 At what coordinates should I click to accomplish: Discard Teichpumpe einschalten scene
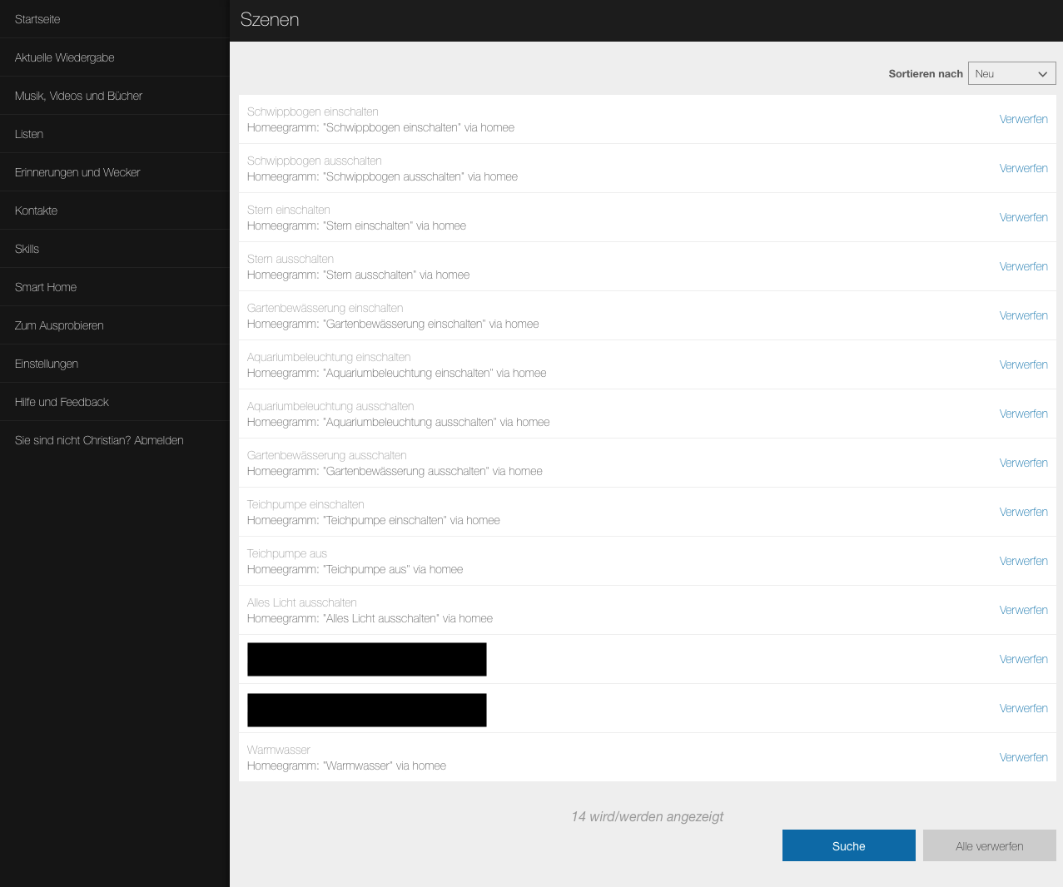1023,512
